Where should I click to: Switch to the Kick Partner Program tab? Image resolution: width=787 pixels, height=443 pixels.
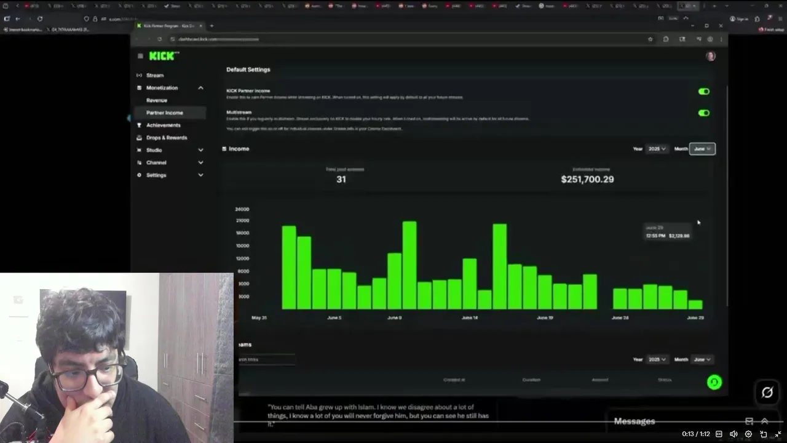pyautogui.click(x=169, y=26)
